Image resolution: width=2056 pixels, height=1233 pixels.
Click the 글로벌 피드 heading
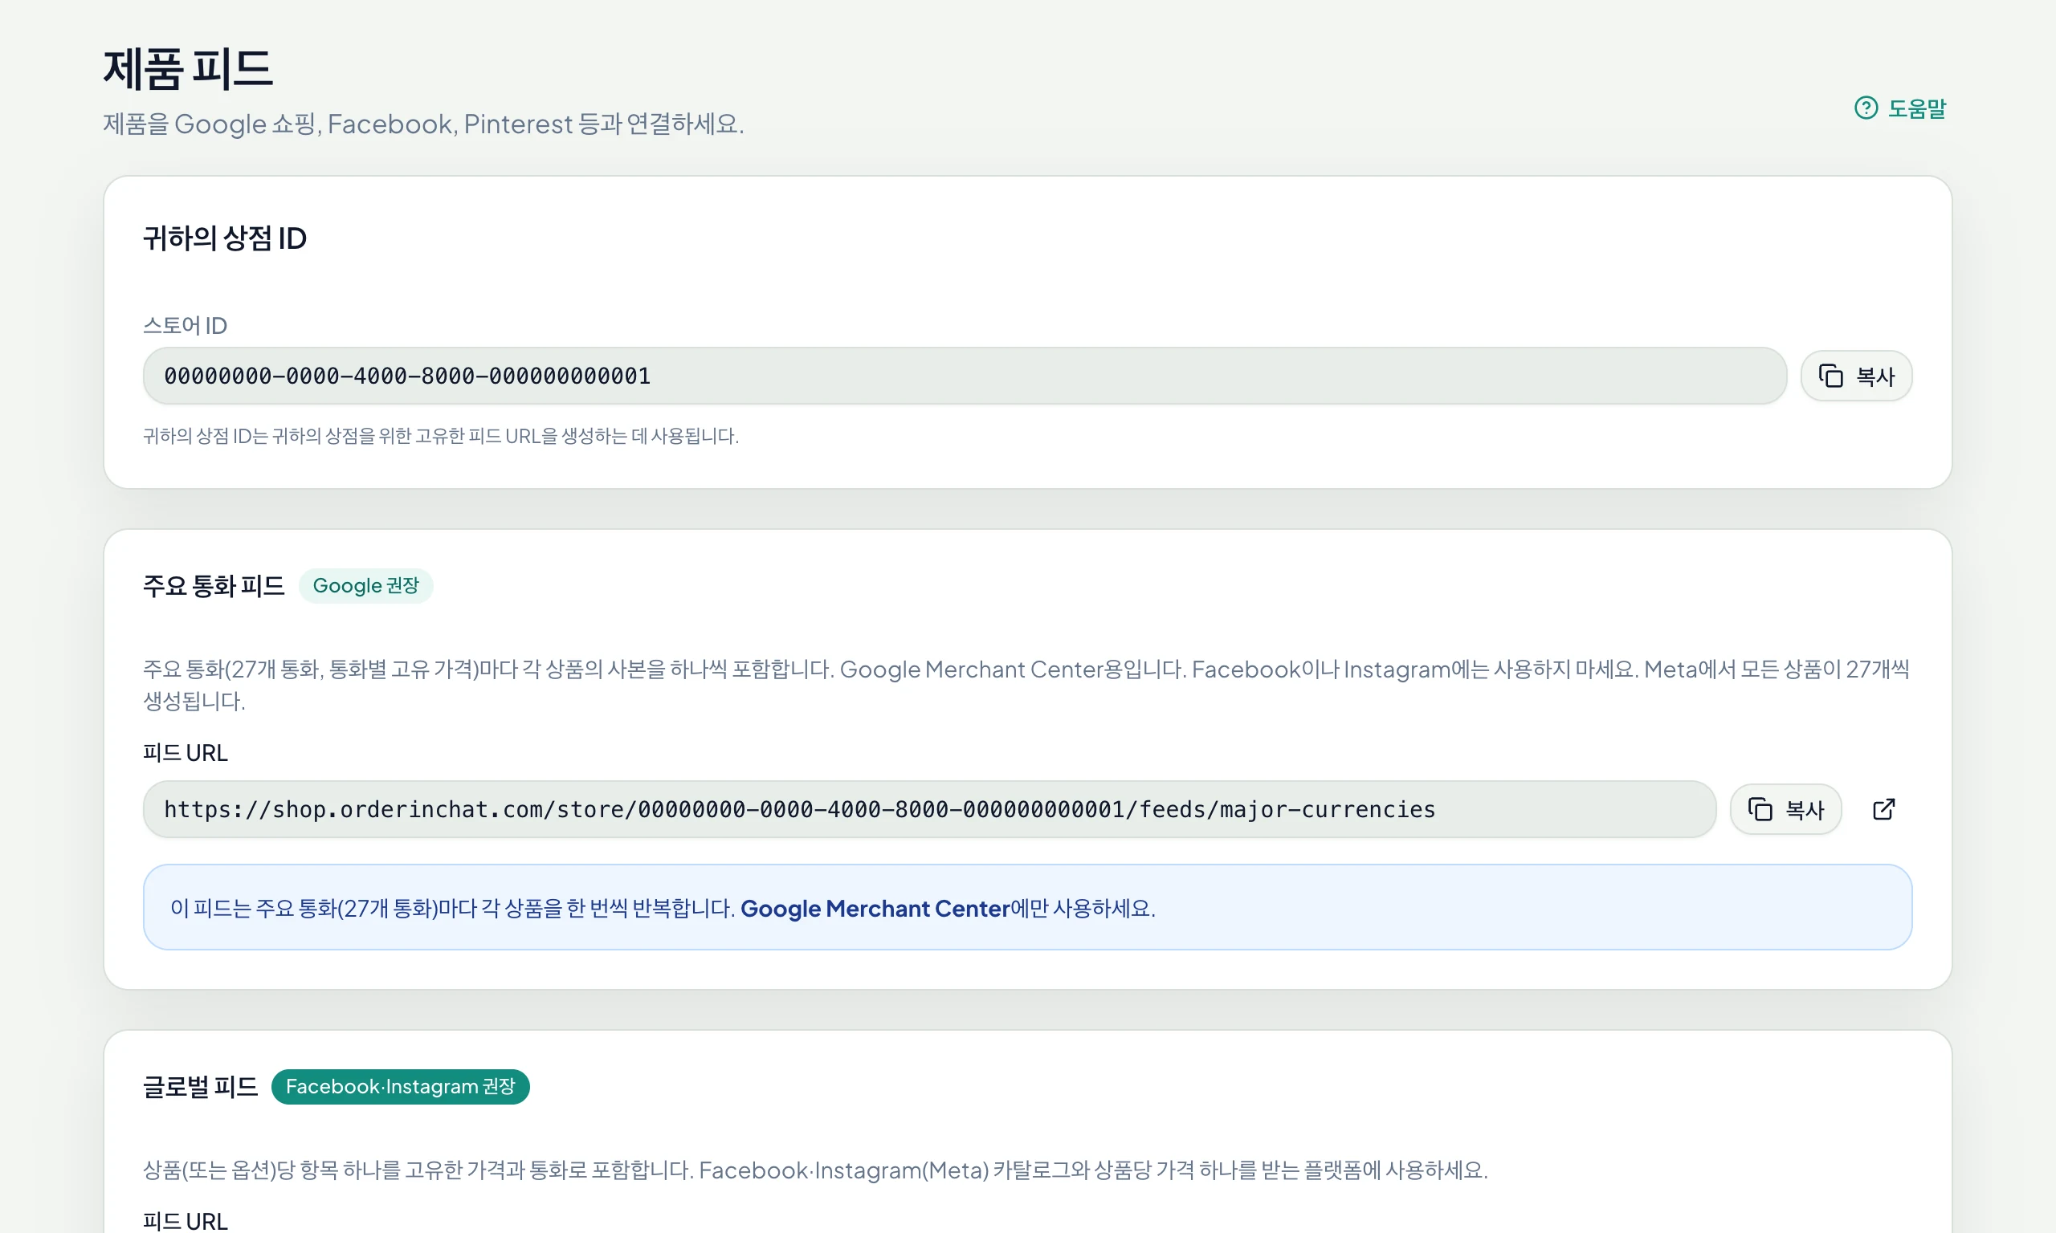click(x=200, y=1087)
